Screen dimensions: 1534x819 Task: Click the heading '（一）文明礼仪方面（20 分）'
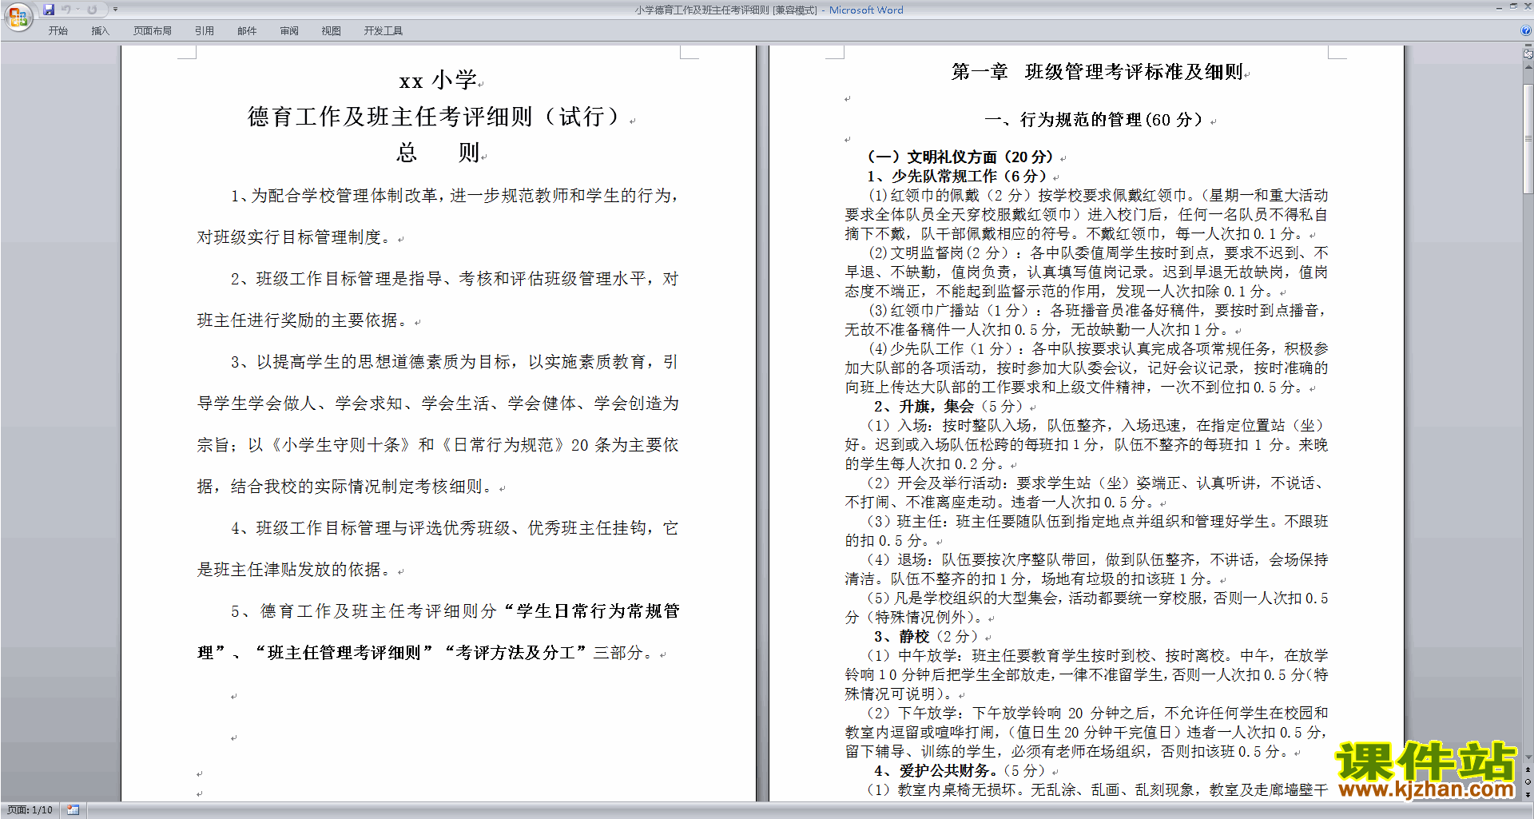click(x=960, y=157)
